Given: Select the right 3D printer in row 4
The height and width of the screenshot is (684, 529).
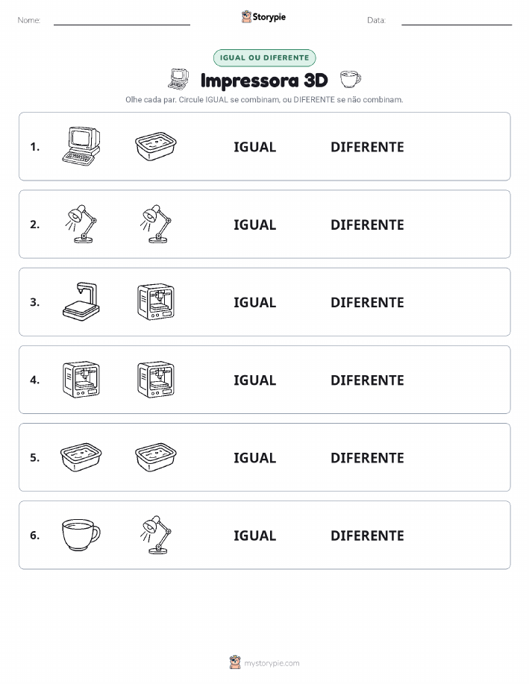Looking at the screenshot, I should (156, 380).
